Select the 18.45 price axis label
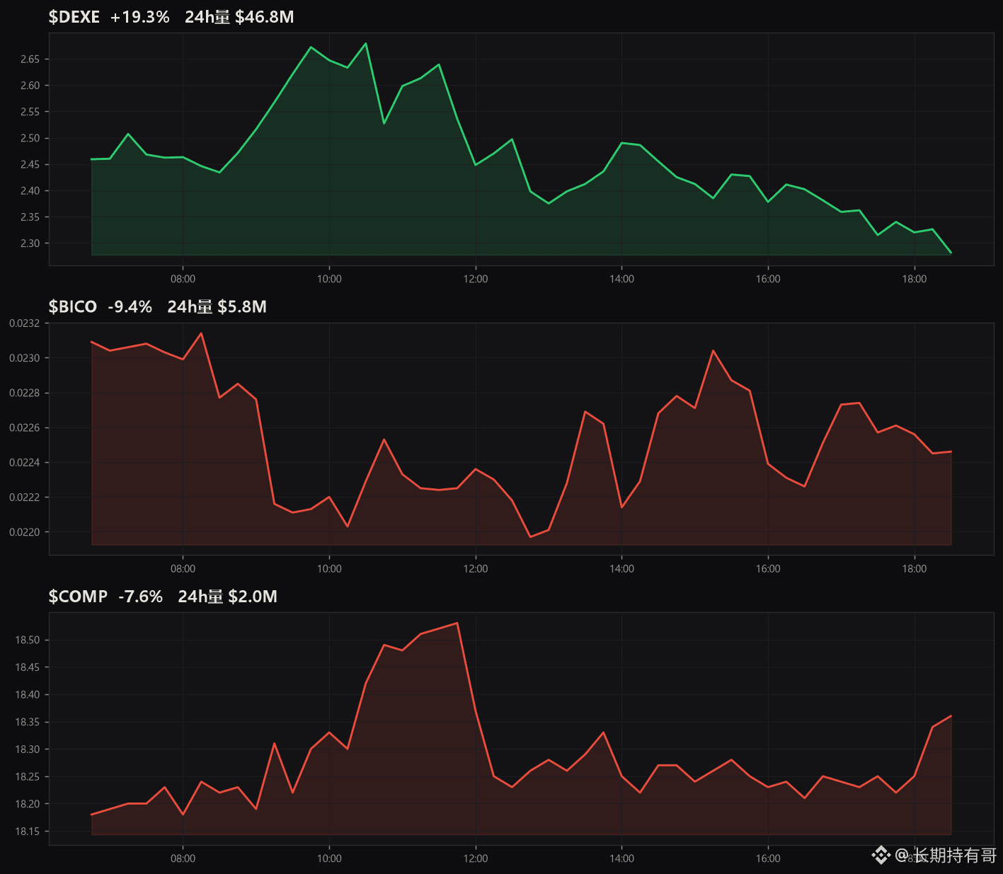The width and height of the screenshot is (1003, 874). 28,667
